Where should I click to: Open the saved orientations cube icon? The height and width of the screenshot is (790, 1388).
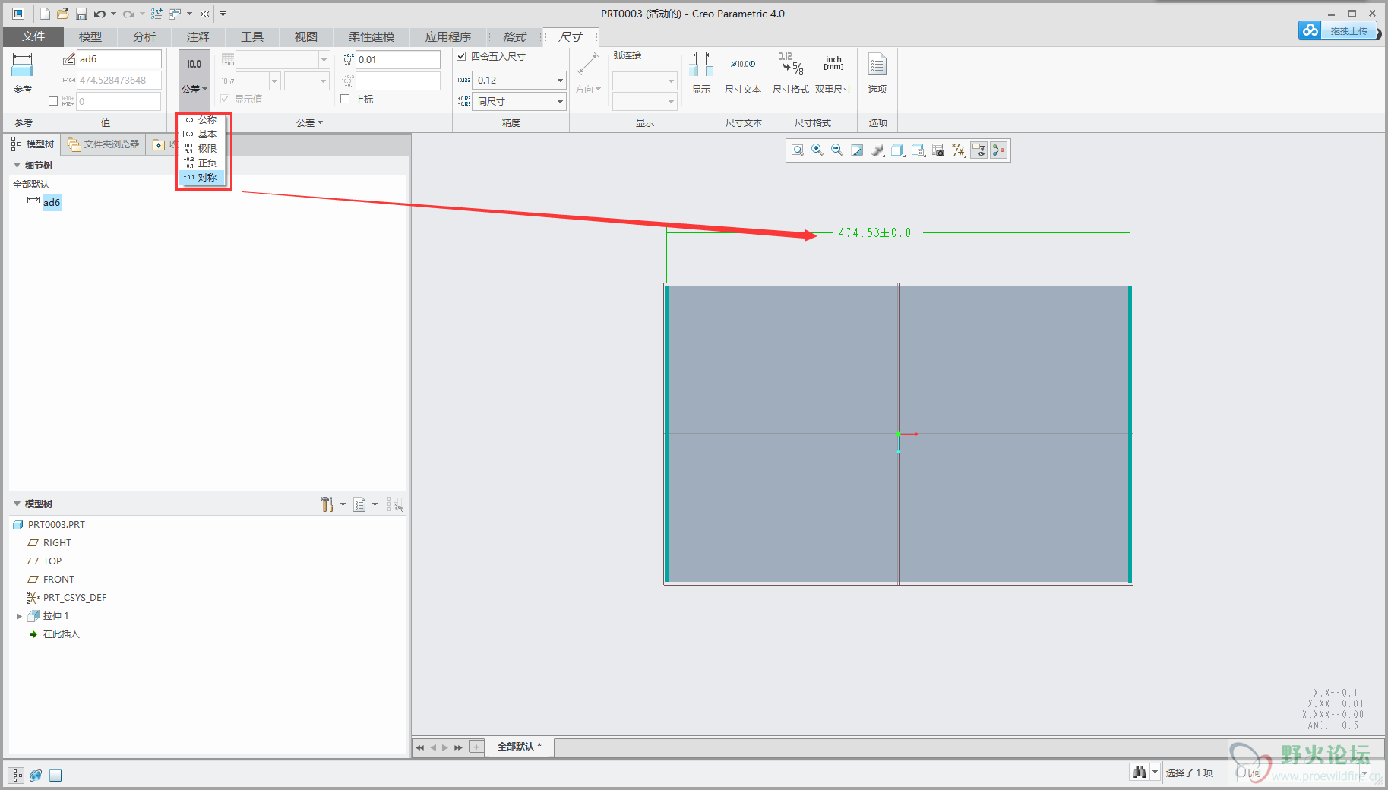coord(897,150)
